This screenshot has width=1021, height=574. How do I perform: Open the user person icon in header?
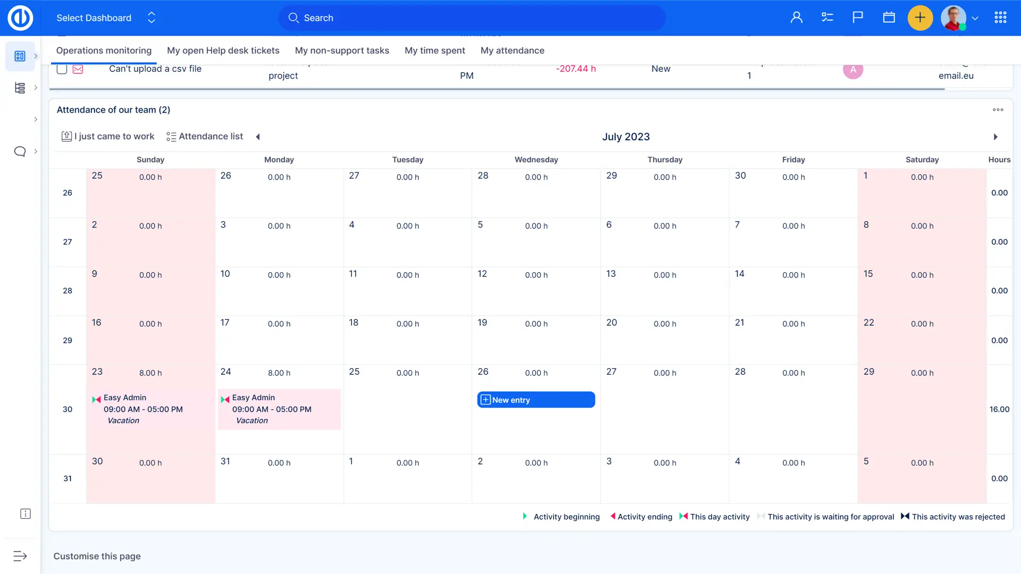[x=796, y=18]
